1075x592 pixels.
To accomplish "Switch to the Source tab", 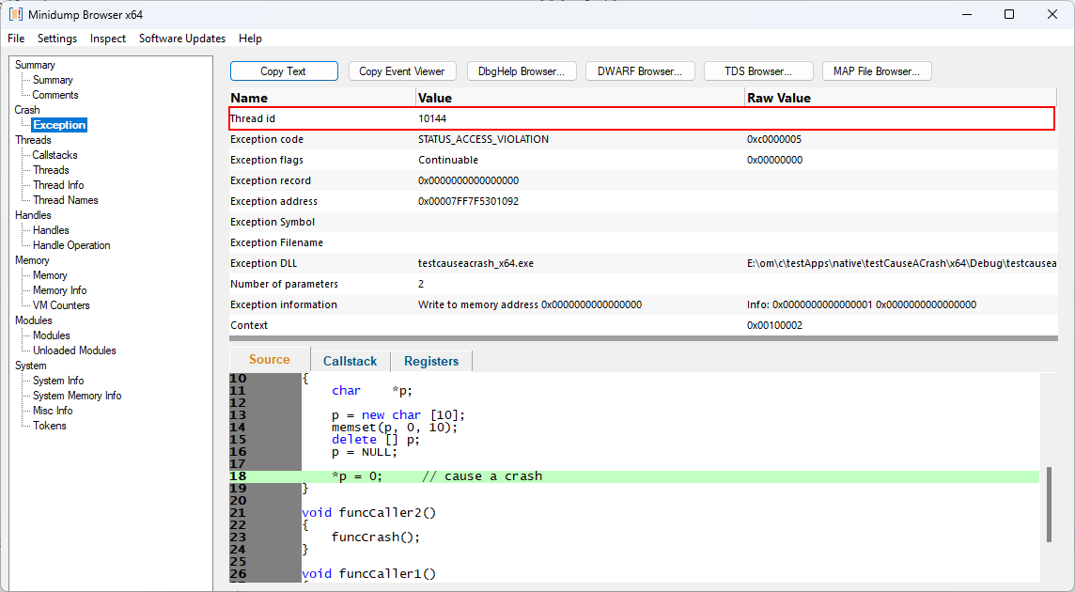I will (x=270, y=360).
